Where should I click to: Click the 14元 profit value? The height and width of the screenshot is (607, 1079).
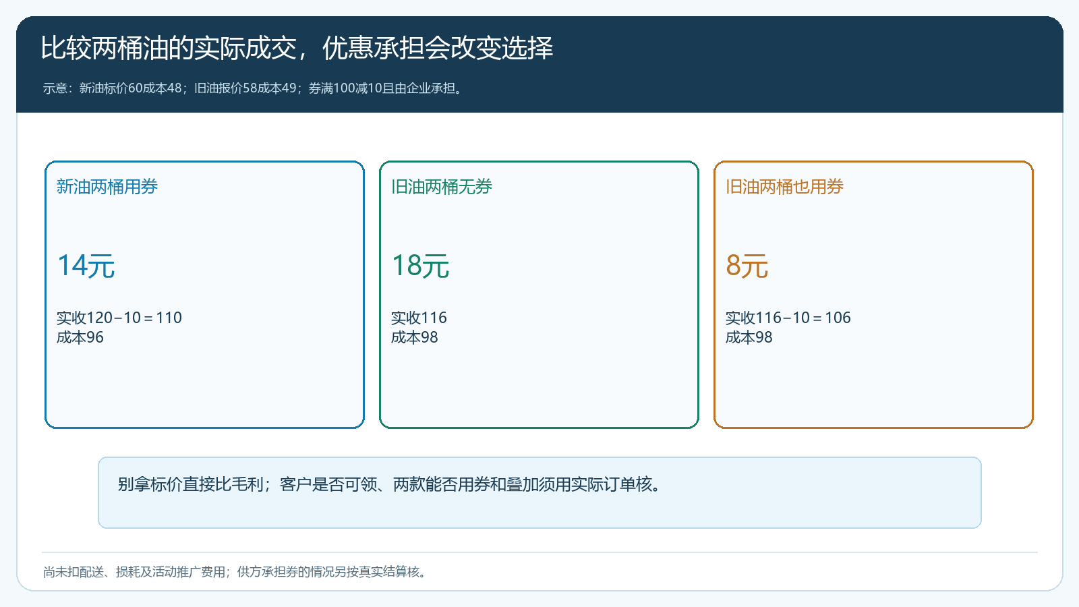86,266
